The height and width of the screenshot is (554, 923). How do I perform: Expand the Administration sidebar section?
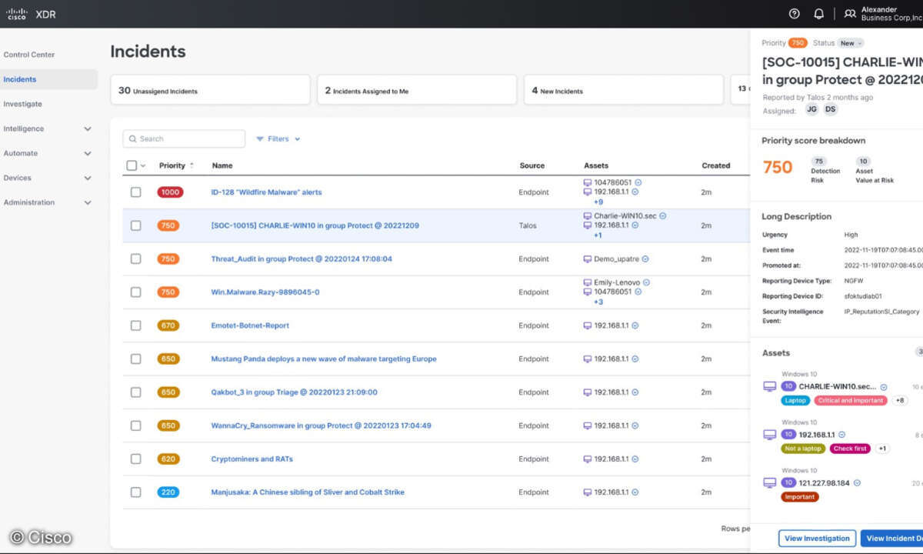click(x=88, y=202)
